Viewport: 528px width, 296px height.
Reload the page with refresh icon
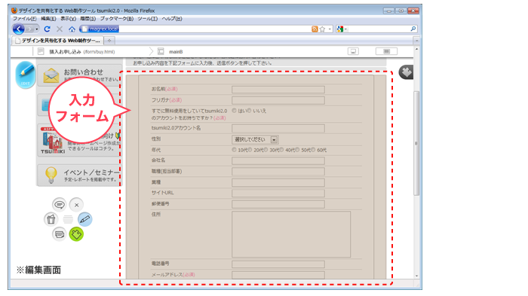click(x=47, y=29)
